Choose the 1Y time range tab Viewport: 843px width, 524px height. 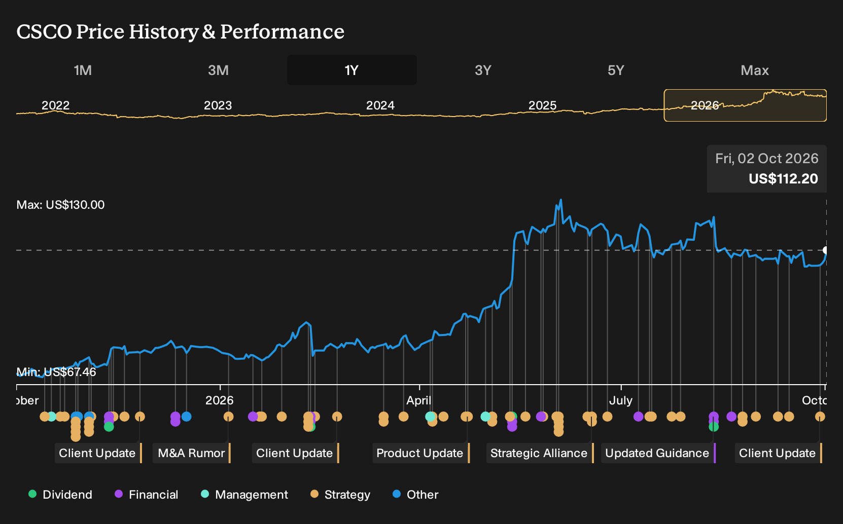click(352, 70)
